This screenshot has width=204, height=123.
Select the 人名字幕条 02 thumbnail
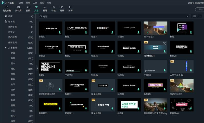pos(182,66)
